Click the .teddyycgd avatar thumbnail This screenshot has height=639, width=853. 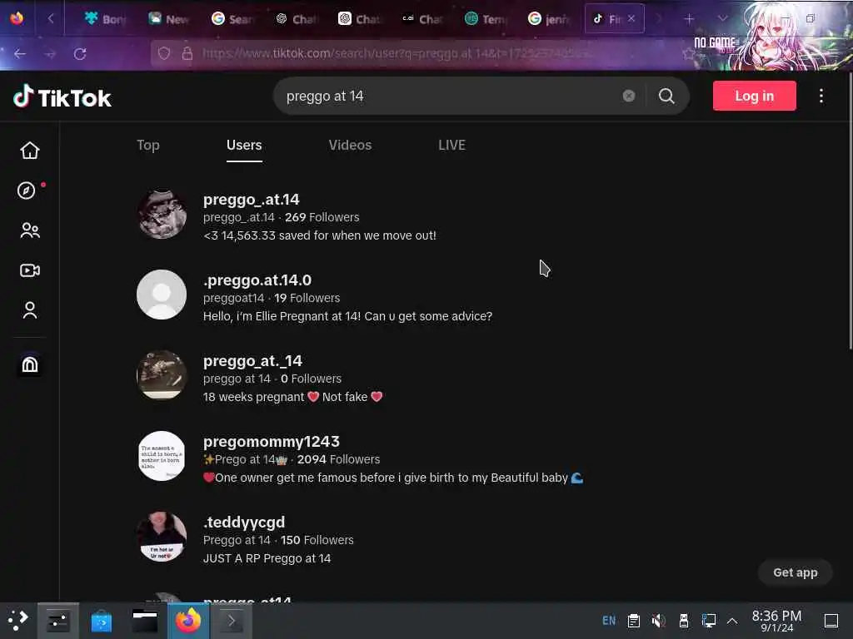click(162, 537)
